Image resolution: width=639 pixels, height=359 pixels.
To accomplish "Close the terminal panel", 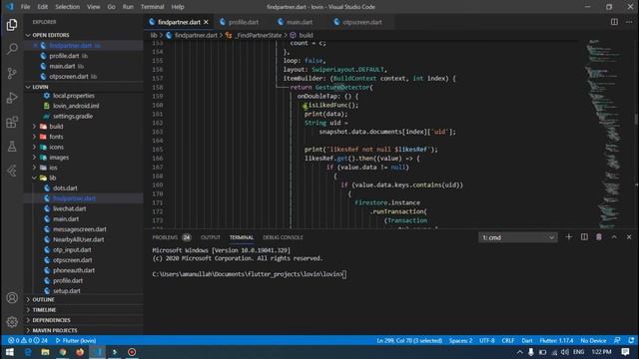I will click(x=629, y=237).
